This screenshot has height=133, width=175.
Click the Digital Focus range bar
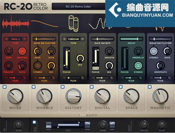96,57
